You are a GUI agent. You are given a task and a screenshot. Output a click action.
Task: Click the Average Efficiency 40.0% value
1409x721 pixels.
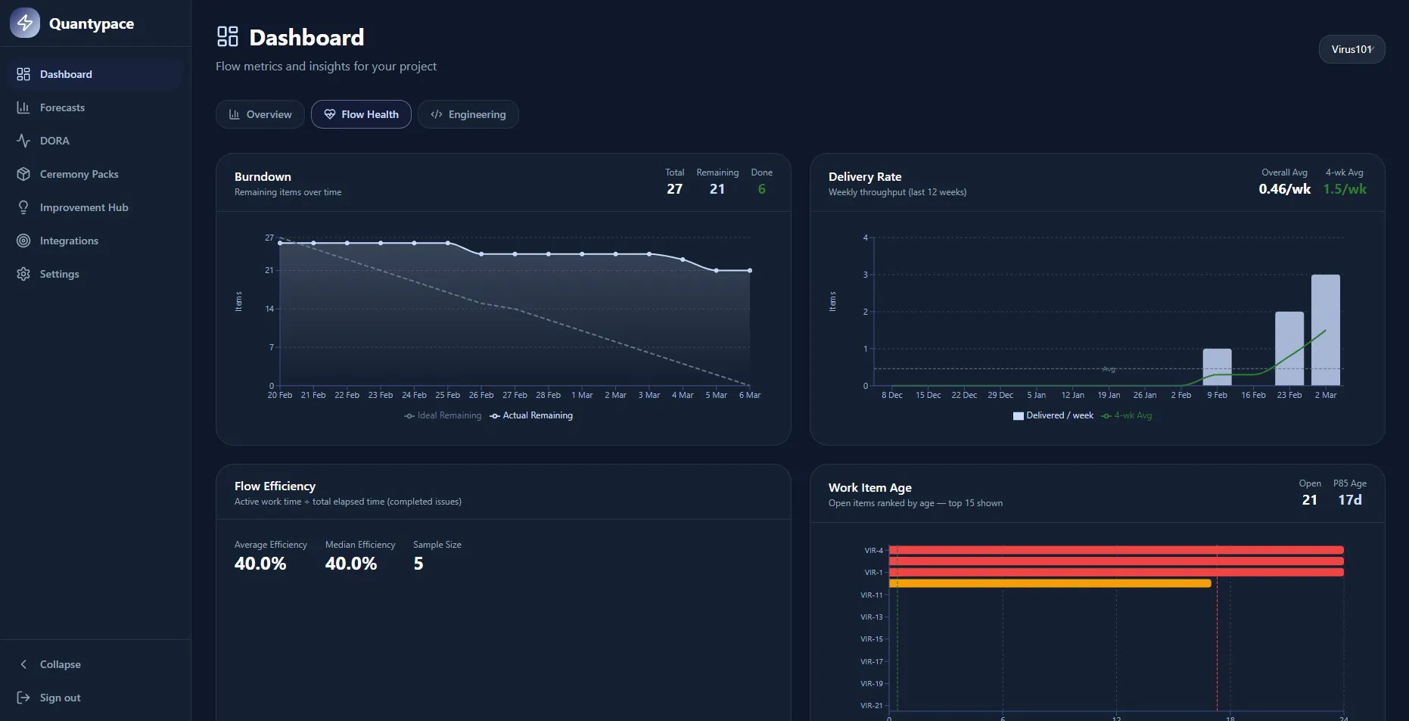[260, 564]
